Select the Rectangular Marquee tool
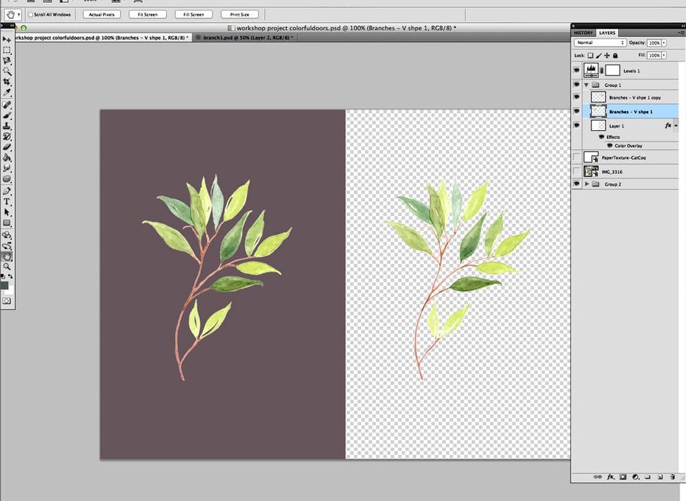This screenshot has width=686, height=501. click(7, 50)
